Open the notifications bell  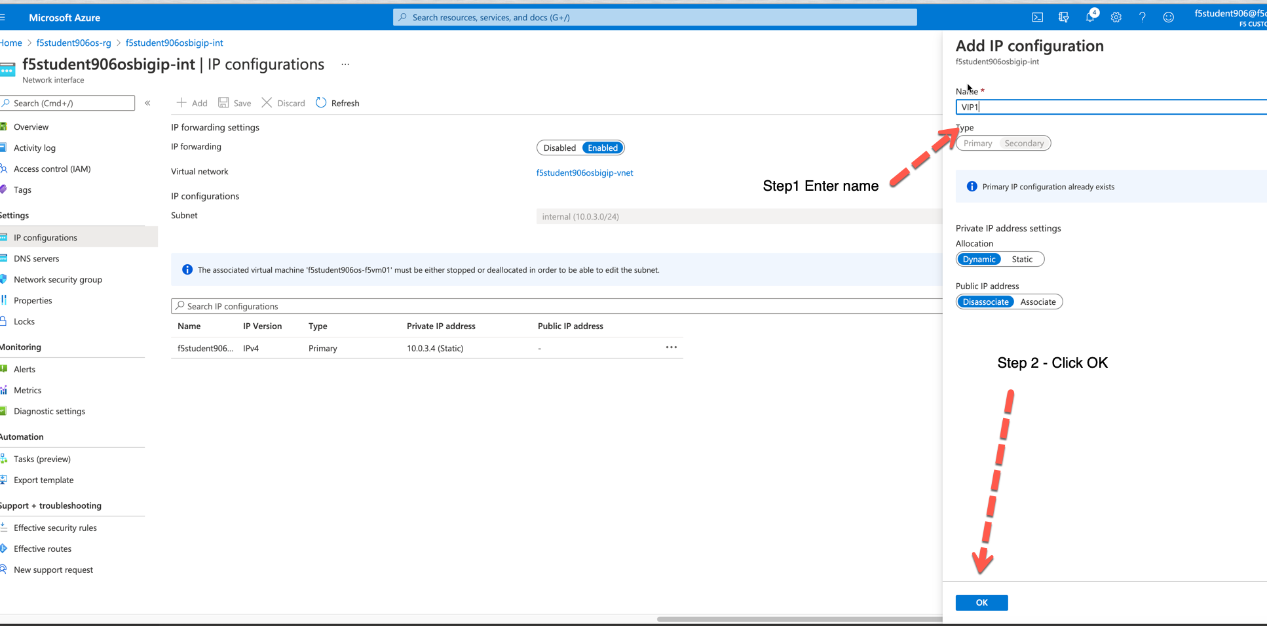(x=1090, y=17)
